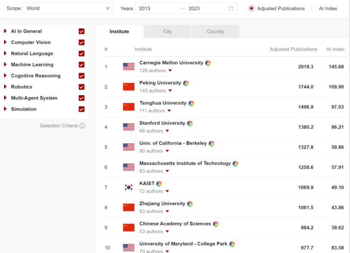
Task: Expand Peking University's 145 authors list
Action: 170,91
